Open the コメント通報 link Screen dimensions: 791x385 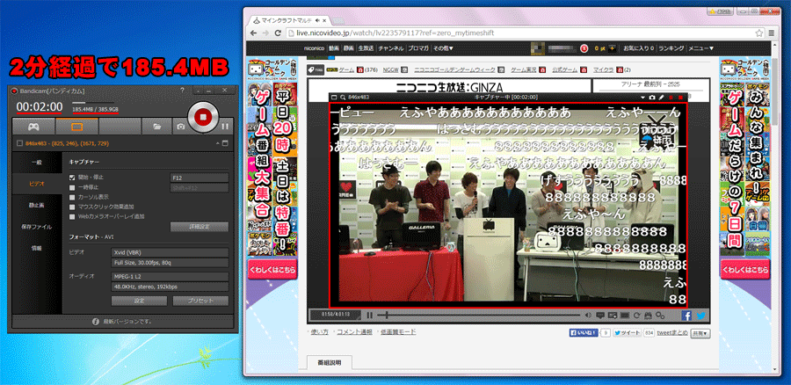click(x=354, y=332)
